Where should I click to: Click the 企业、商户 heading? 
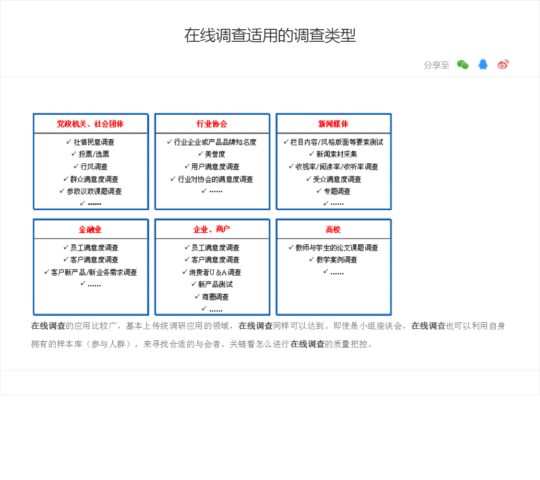[x=212, y=229]
